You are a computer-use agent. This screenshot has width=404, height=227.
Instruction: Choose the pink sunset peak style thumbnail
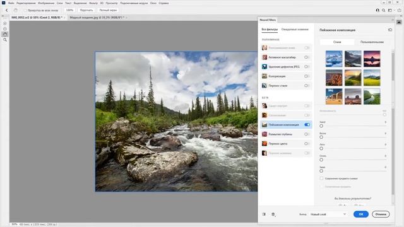point(372,59)
